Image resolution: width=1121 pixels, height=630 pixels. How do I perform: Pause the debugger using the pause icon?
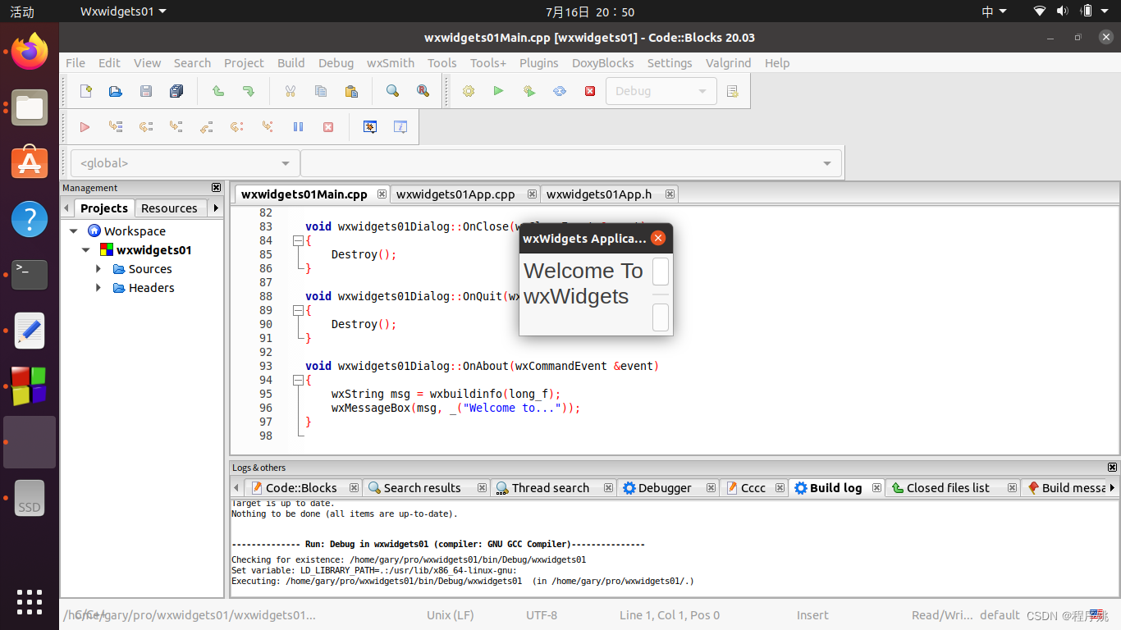[297, 126]
